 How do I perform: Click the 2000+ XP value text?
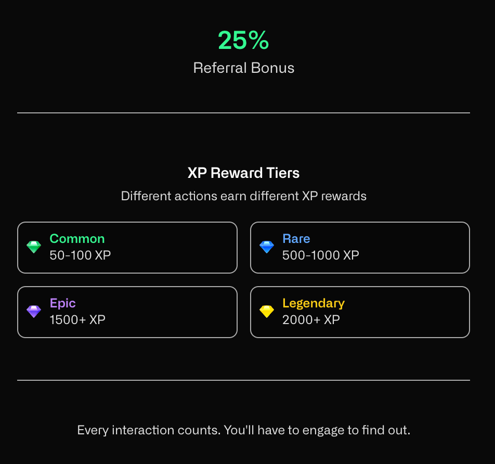coord(311,320)
